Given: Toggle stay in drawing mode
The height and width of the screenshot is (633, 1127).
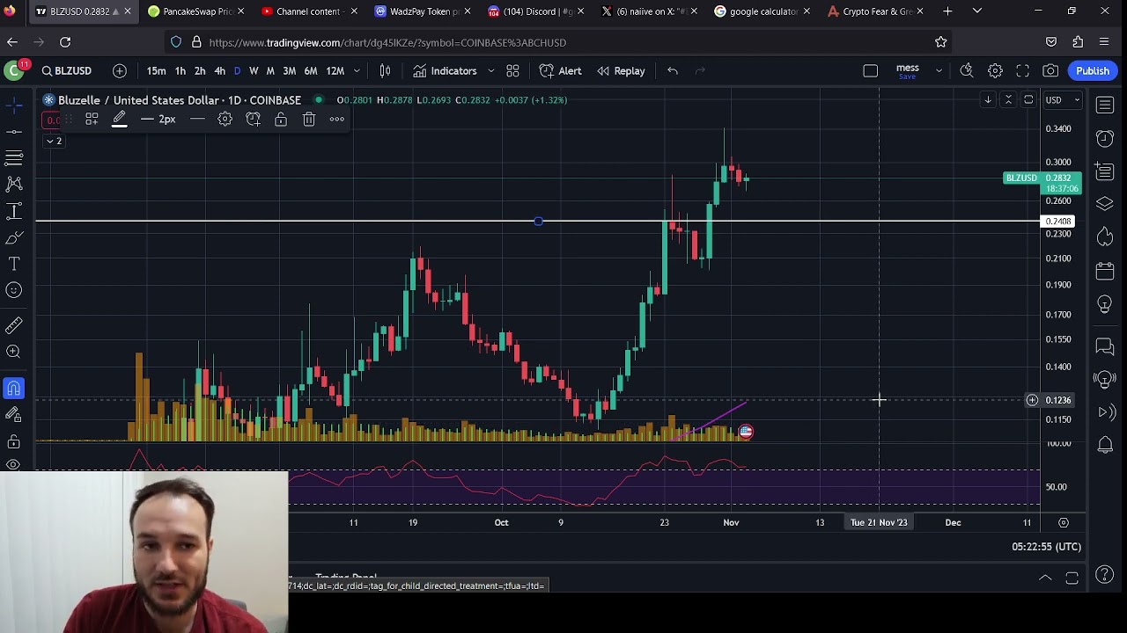Looking at the screenshot, I should pos(14,414).
